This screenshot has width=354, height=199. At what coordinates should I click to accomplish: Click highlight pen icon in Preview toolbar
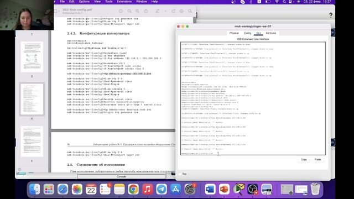158,11
